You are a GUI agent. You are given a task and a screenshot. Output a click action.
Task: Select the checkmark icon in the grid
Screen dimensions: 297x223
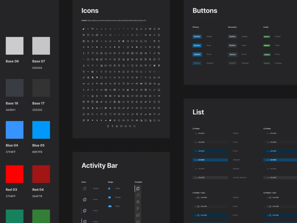pyautogui.click(x=106, y=35)
